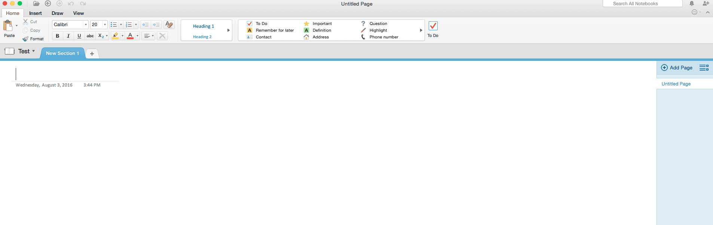Go forward with the right arrow icon
Viewport: 713px width, 225px height.
[x=59, y=4]
